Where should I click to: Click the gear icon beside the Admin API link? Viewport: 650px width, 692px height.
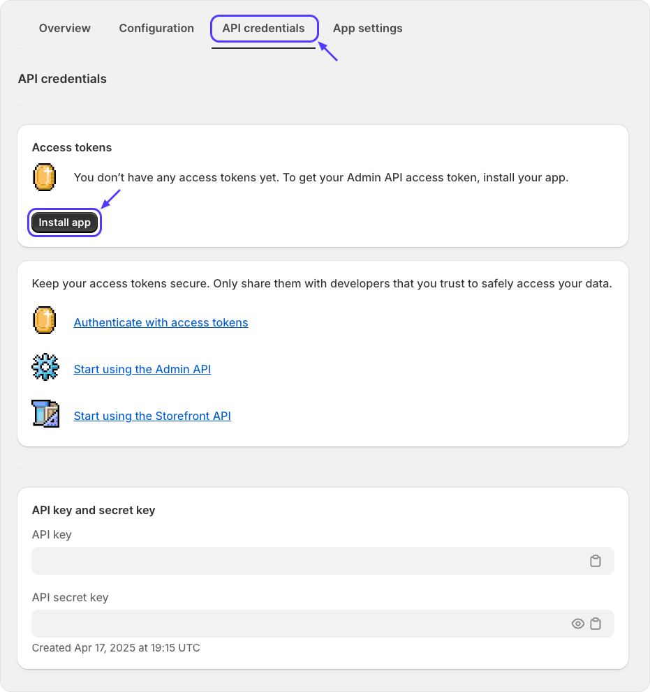tap(45, 368)
